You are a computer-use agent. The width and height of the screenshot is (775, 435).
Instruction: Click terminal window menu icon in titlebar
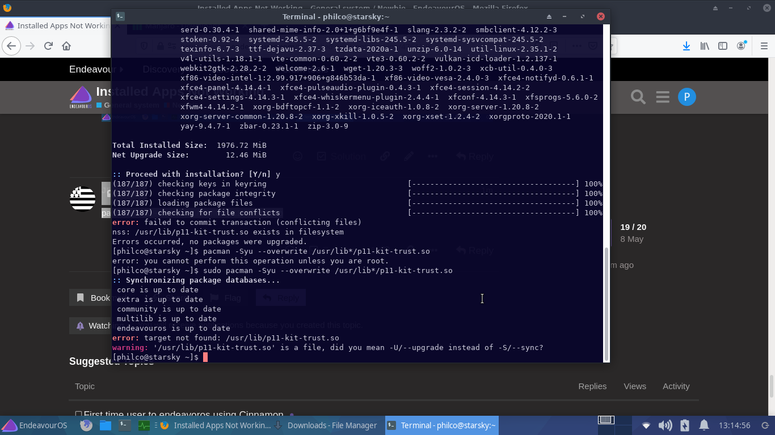tap(120, 17)
